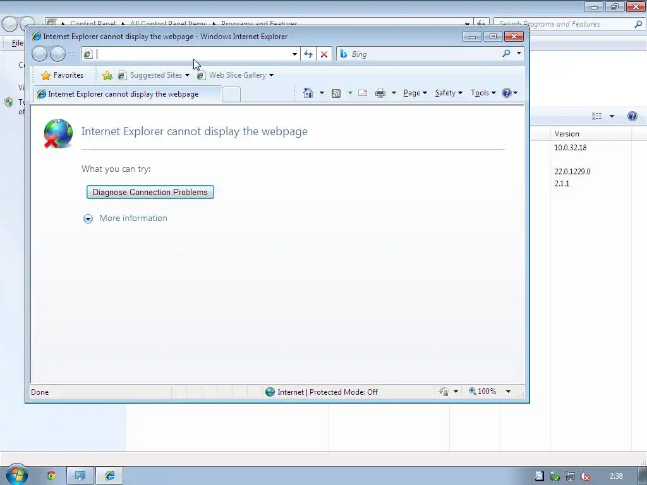The height and width of the screenshot is (485, 647).
Task: Click the muted volume tray icon
Action: point(584,476)
